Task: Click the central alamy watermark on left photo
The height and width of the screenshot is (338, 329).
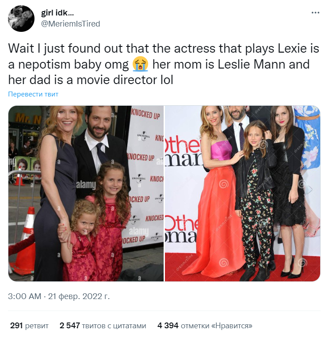Action: point(86,185)
